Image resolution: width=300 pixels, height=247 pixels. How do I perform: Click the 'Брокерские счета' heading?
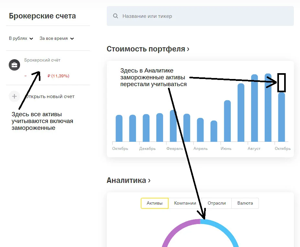click(x=42, y=16)
